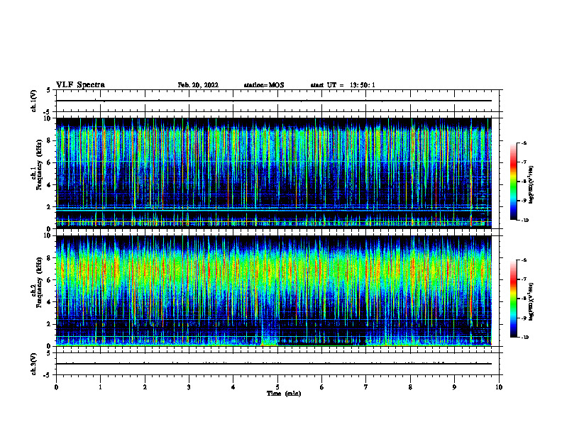Image resolution: width=562 pixels, height=434 pixels.
Task: Select the date text "Feb. 20, 2022"
Action: (x=198, y=85)
